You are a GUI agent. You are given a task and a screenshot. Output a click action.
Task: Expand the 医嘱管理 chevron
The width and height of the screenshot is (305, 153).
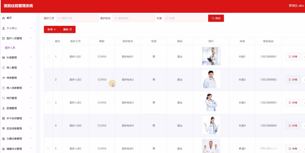point(31,108)
